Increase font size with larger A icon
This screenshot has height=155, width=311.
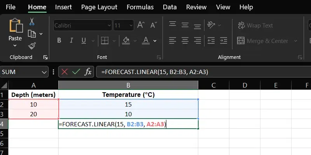[x=141, y=26]
